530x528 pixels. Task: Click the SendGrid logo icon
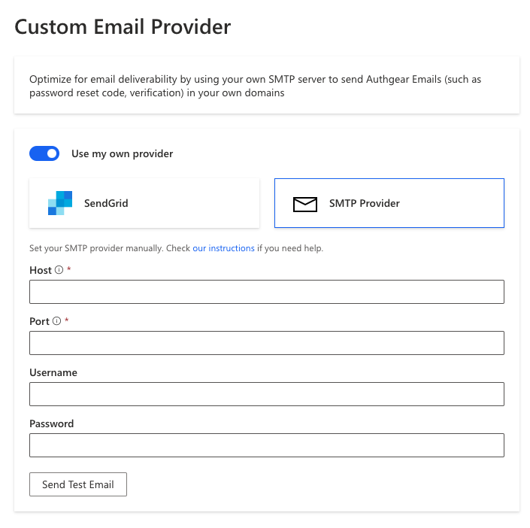60,203
